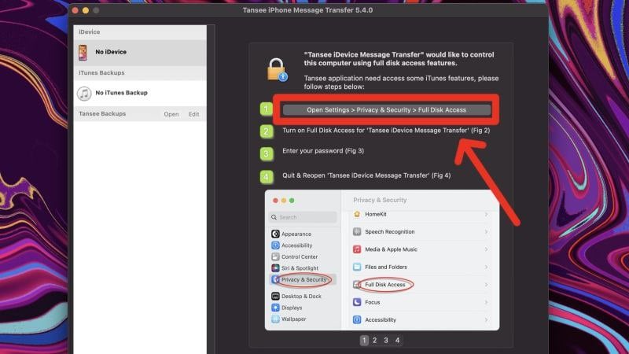The image size is (629, 354).
Task: Click the Search field in settings figure
Action: coord(303,217)
